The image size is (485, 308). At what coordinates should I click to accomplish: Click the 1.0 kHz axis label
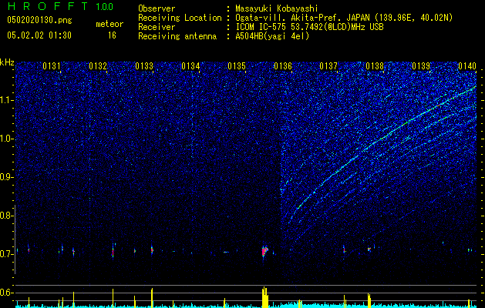7,139
